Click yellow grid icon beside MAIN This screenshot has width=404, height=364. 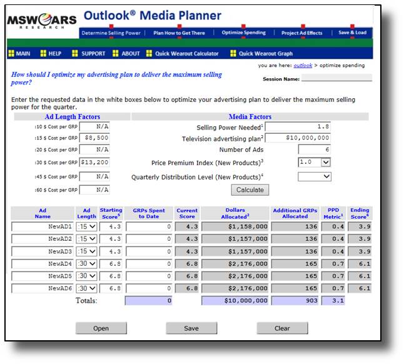coord(11,53)
